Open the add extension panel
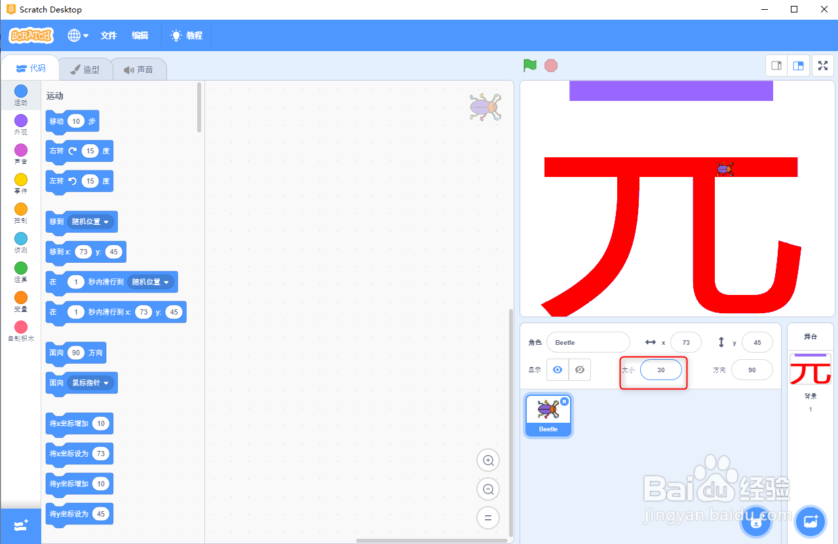This screenshot has height=544, width=838. pyautogui.click(x=20, y=526)
